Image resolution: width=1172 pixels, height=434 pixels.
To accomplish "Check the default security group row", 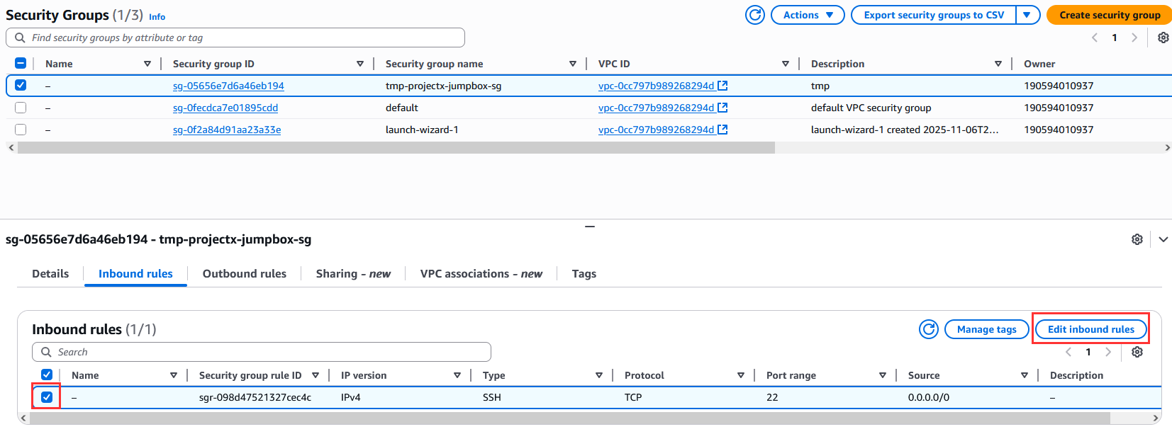I will pos(21,108).
